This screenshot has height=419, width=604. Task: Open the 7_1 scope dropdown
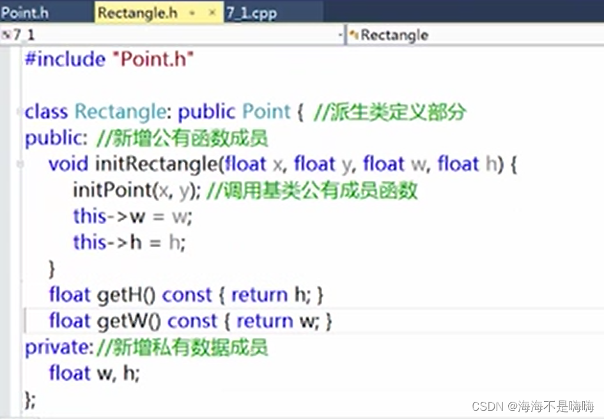(x=341, y=35)
